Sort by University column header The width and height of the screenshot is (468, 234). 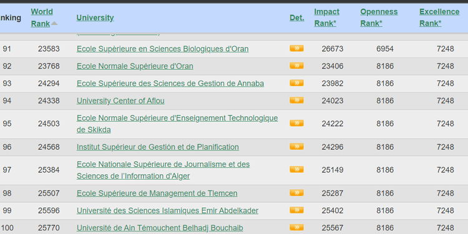tap(95, 17)
